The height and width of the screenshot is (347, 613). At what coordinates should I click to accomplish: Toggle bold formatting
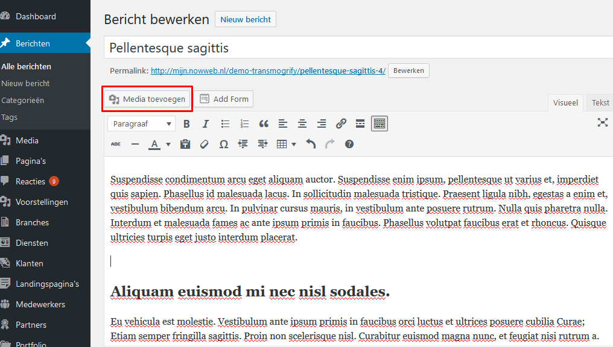pyautogui.click(x=186, y=123)
